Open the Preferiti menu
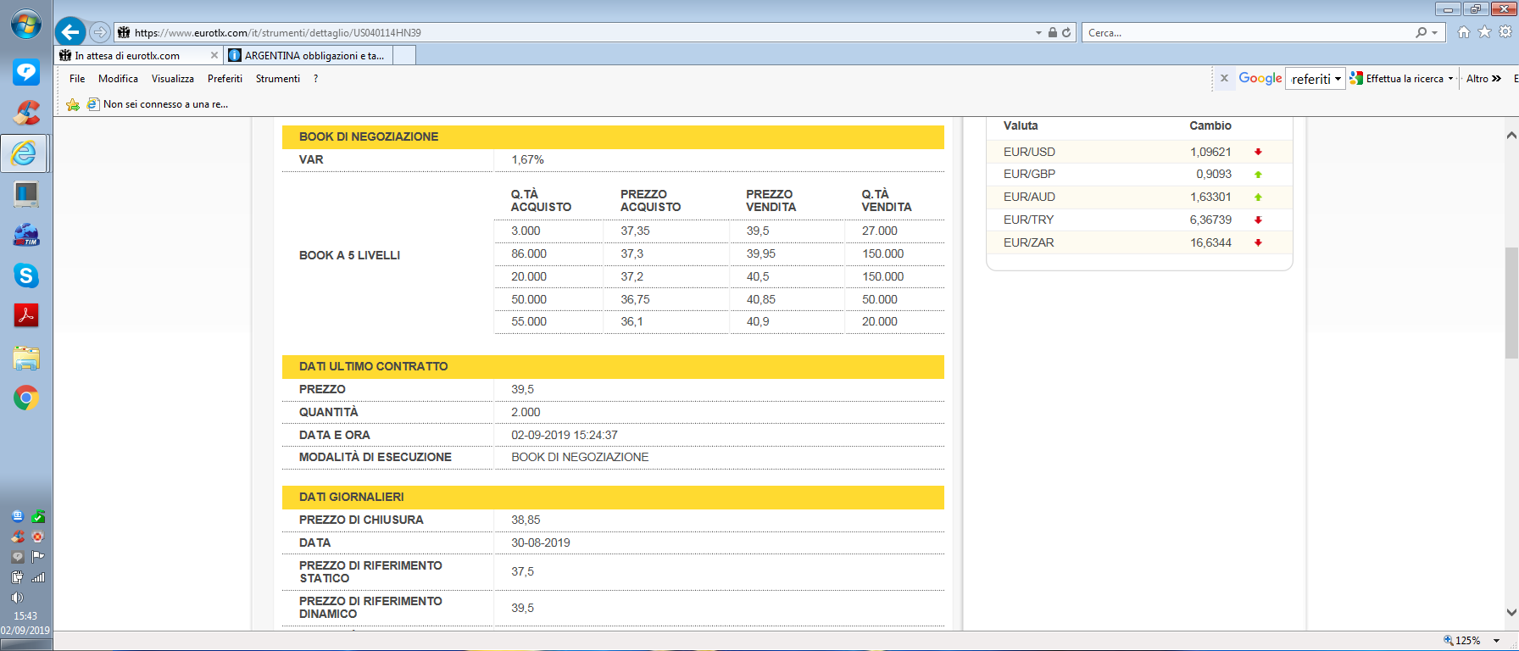The width and height of the screenshot is (1519, 651). pos(225,78)
